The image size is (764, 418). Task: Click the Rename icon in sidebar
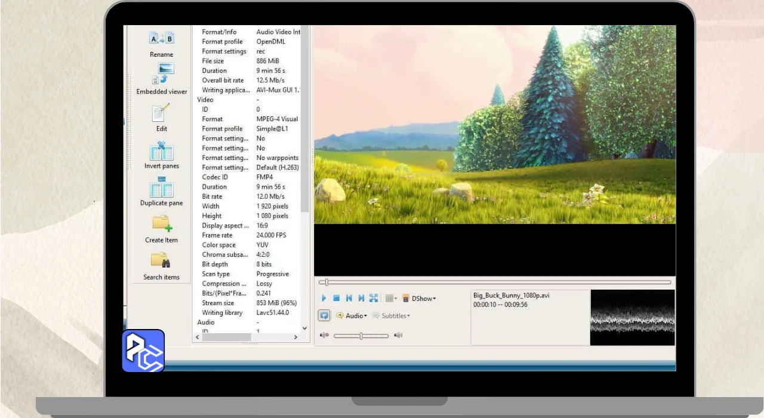click(161, 39)
